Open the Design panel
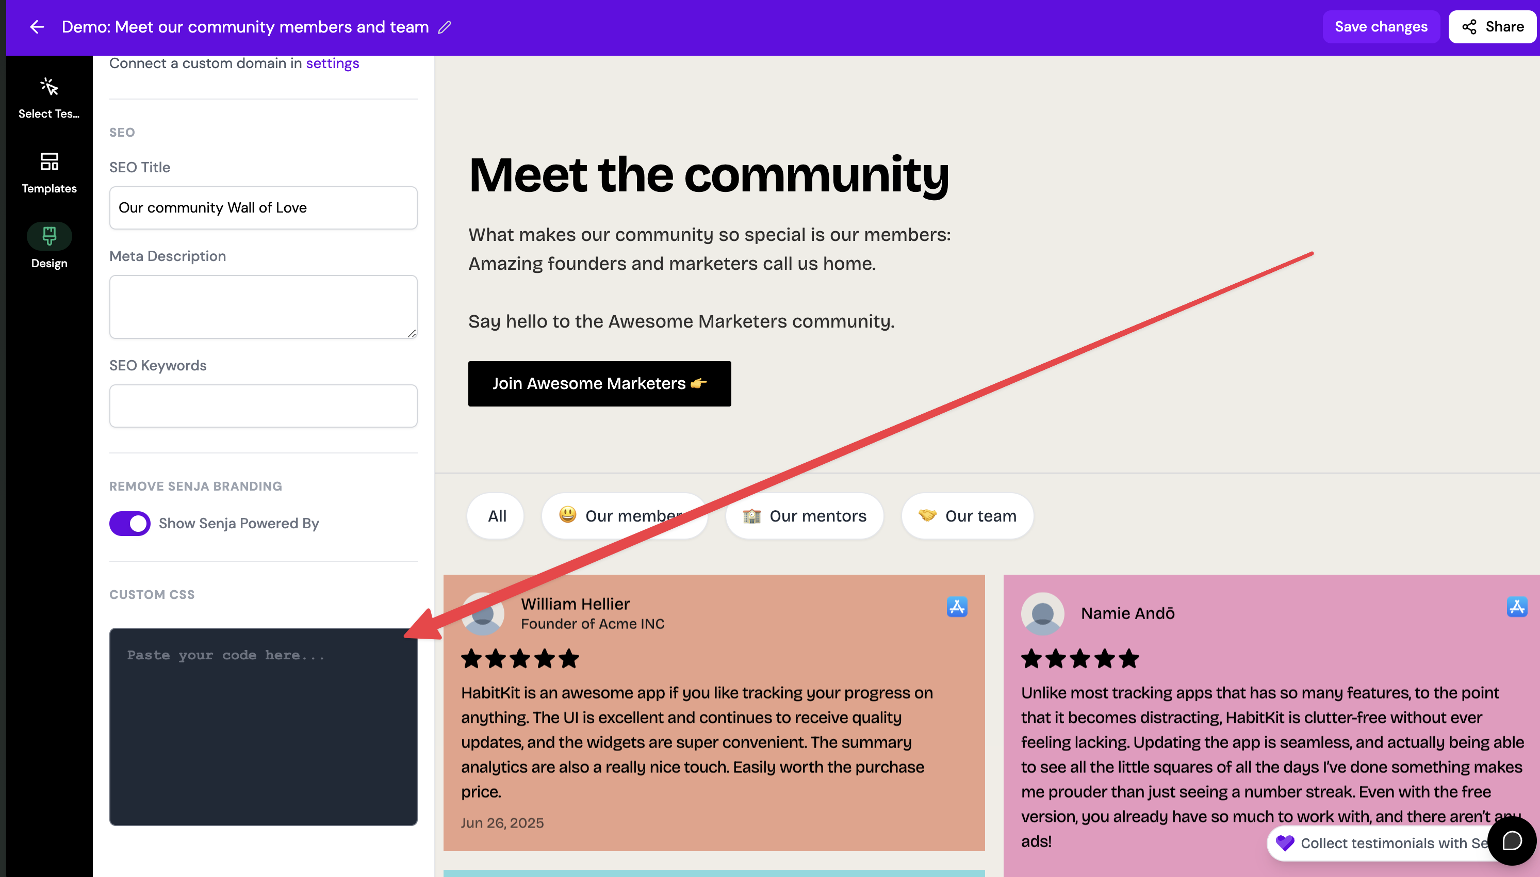This screenshot has height=877, width=1540. pyautogui.click(x=50, y=247)
